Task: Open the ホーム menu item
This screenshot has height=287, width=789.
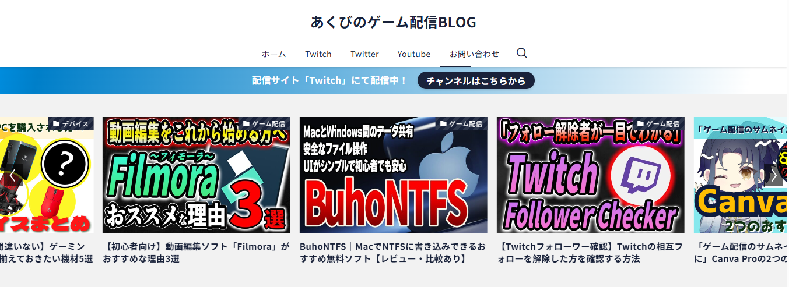Action: pyautogui.click(x=273, y=54)
